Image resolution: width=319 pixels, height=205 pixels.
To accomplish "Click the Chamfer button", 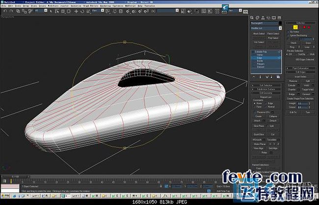I will (x=292, y=90).
